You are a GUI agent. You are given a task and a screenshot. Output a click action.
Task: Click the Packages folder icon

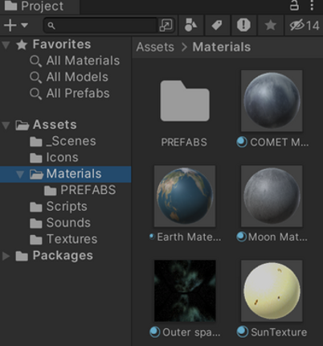[22, 256]
